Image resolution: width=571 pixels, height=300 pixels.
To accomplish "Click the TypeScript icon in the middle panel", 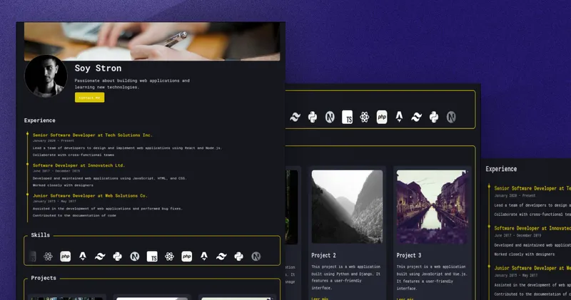I will (x=347, y=117).
